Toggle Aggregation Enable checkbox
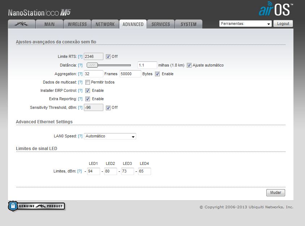 [157, 74]
